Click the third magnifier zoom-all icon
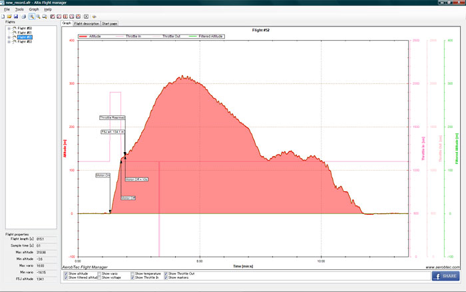The width and height of the screenshot is (466, 292). coord(45,17)
